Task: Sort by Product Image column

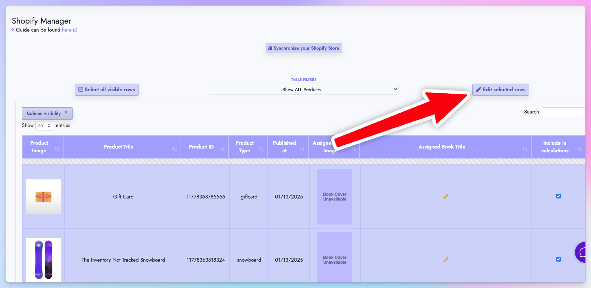Action: [43, 147]
